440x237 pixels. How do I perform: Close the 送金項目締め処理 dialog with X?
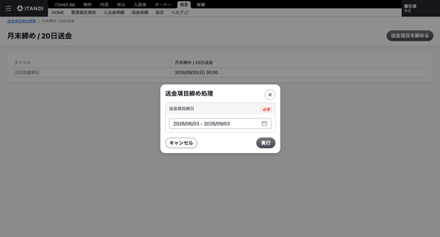(x=270, y=94)
